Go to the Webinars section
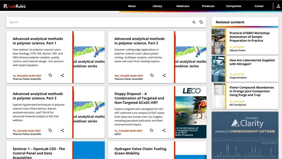This screenshot has width=282, height=159. 183,6
